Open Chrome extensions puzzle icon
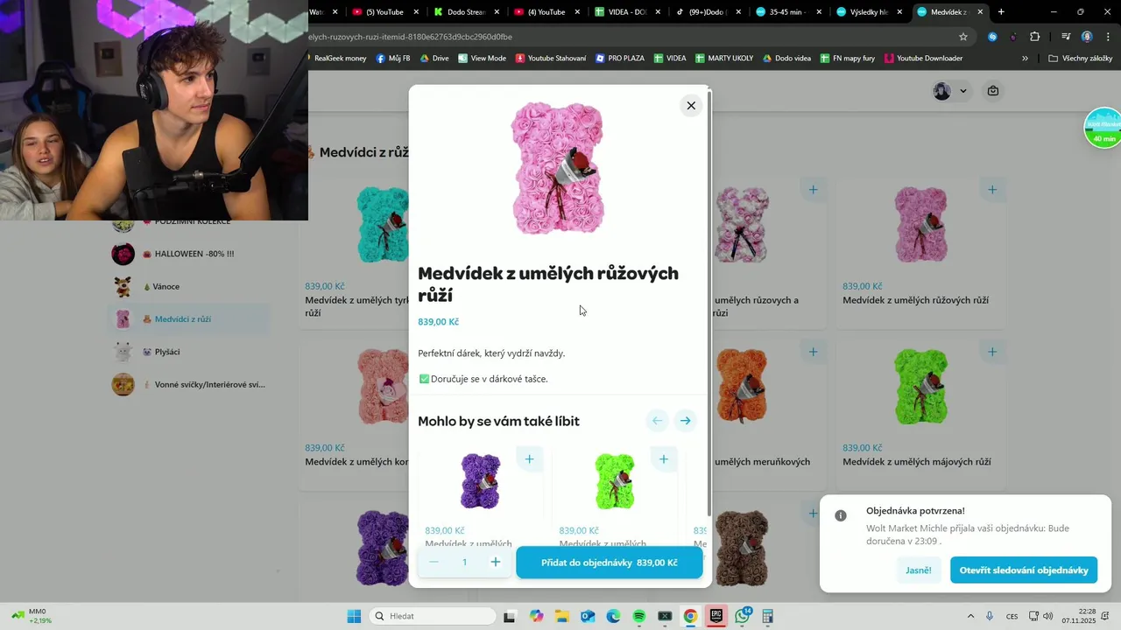The height and width of the screenshot is (630, 1121). pos(1035,37)
